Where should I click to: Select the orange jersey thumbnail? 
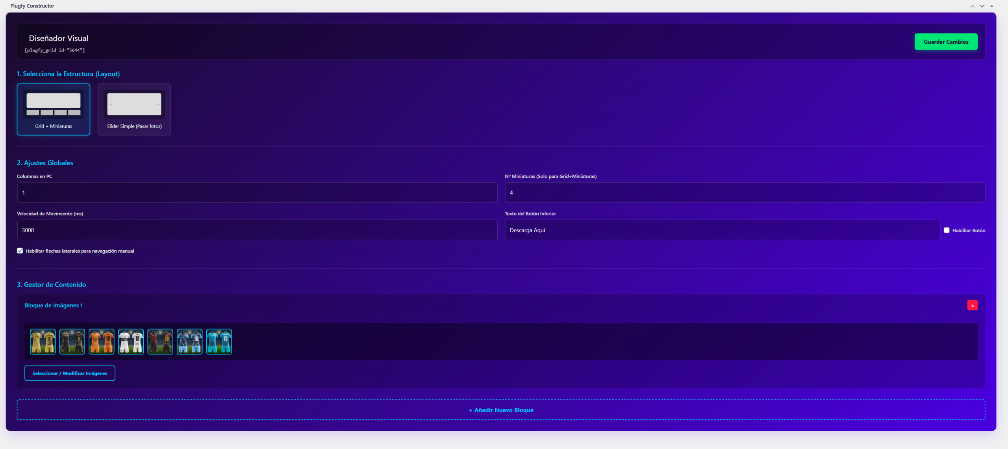pos(102,342)
